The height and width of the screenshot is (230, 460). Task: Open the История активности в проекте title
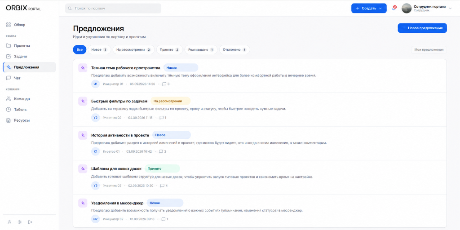click(120, 135)
